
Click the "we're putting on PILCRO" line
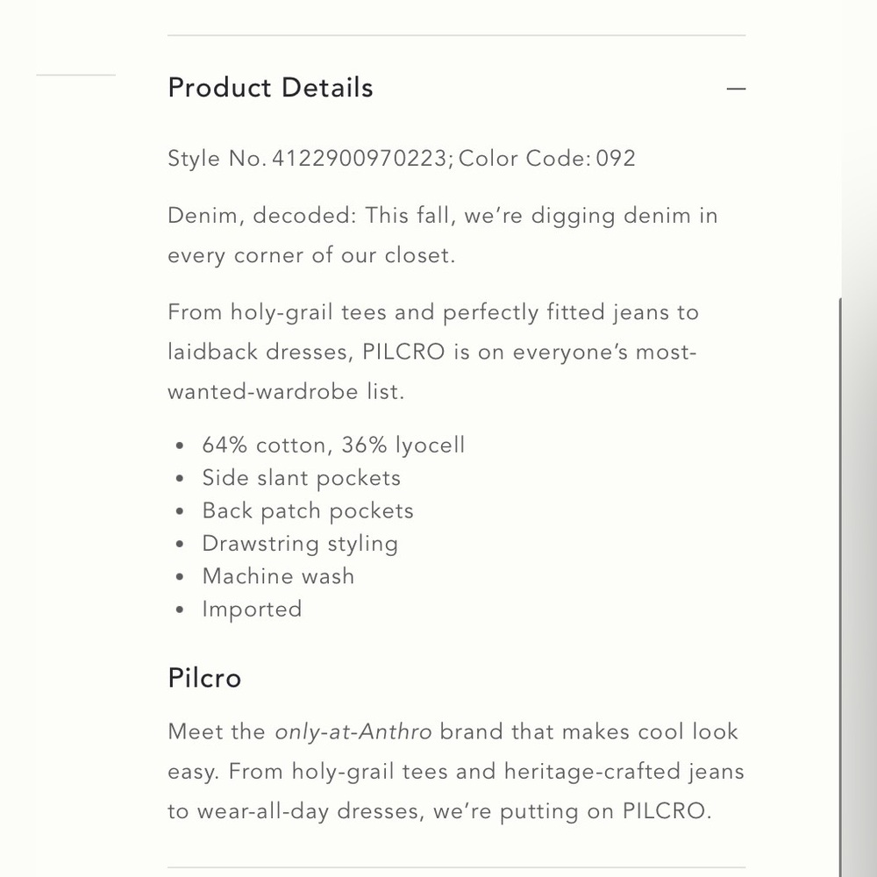(x=439, y=811)
